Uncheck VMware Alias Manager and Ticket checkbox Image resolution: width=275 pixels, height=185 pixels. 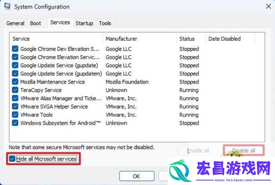pyautogui.click(x=15, y=98)
